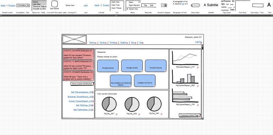Click the horizontal library scrollbar thumb
This screenshot has height=135, width=273.
[x=116, y=16]
